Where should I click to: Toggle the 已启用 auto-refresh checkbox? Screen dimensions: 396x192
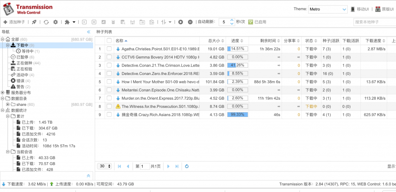(x=251, y=22)
